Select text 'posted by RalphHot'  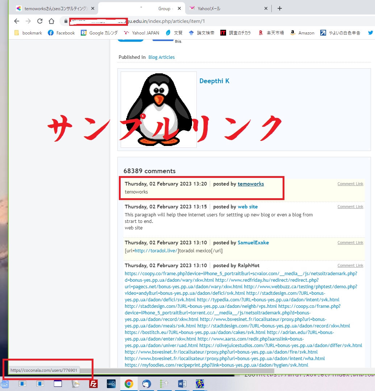coord(236,266)
